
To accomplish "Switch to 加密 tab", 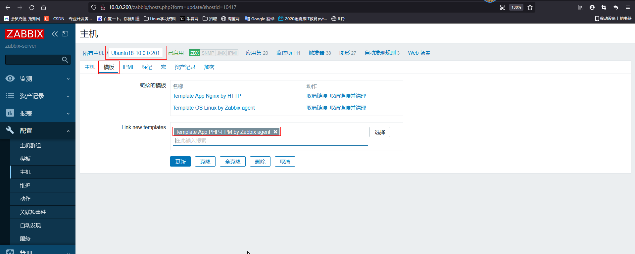I will [x=209, y=67].
